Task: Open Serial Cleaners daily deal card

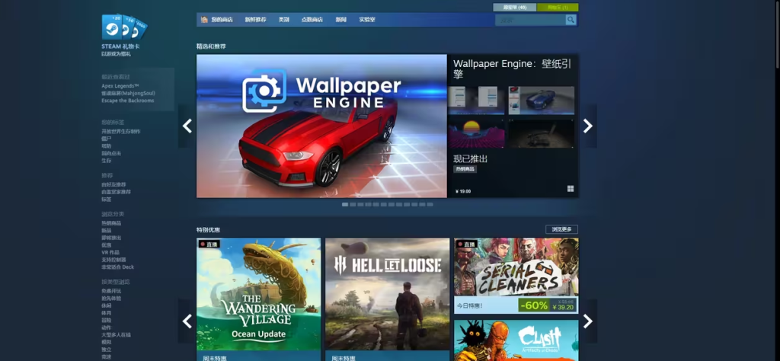Action: [x=516, y=276]
